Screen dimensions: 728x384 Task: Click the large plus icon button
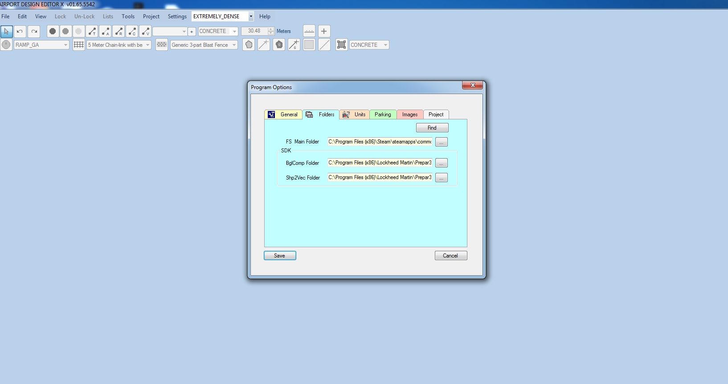(x=324, y=31)
